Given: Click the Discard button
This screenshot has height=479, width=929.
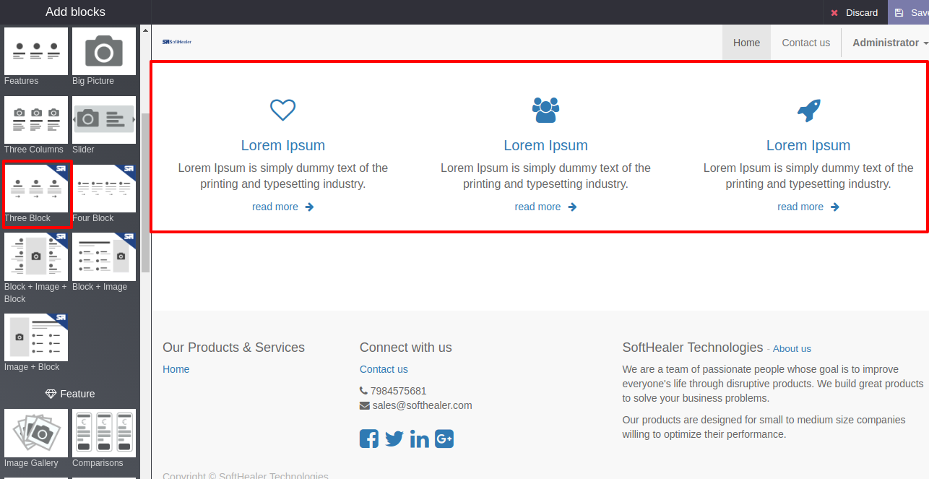Looking at the screenshot, I should coord(855,12).
